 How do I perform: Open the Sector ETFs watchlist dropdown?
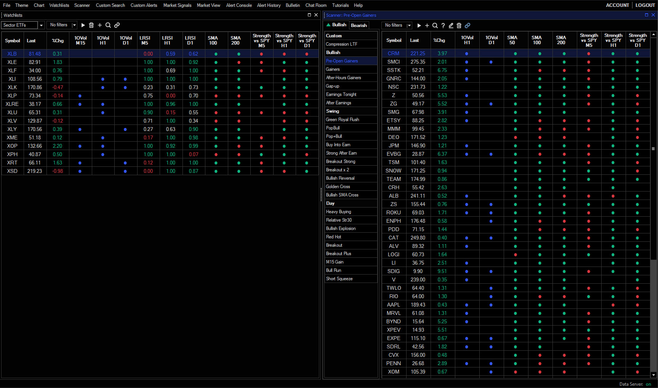pyautogui.click(x=41, y=25)
